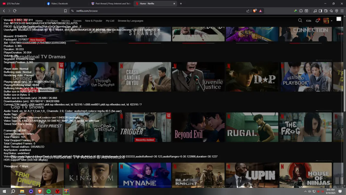Open Browse by Languages
This screenshot has width=346, height=195.
coord(131,21)
